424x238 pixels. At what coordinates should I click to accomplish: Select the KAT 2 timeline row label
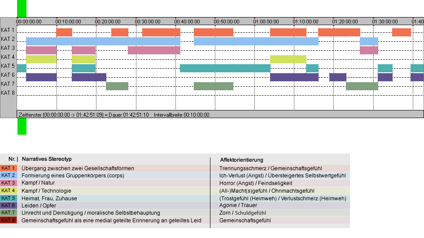pos(8,39)
